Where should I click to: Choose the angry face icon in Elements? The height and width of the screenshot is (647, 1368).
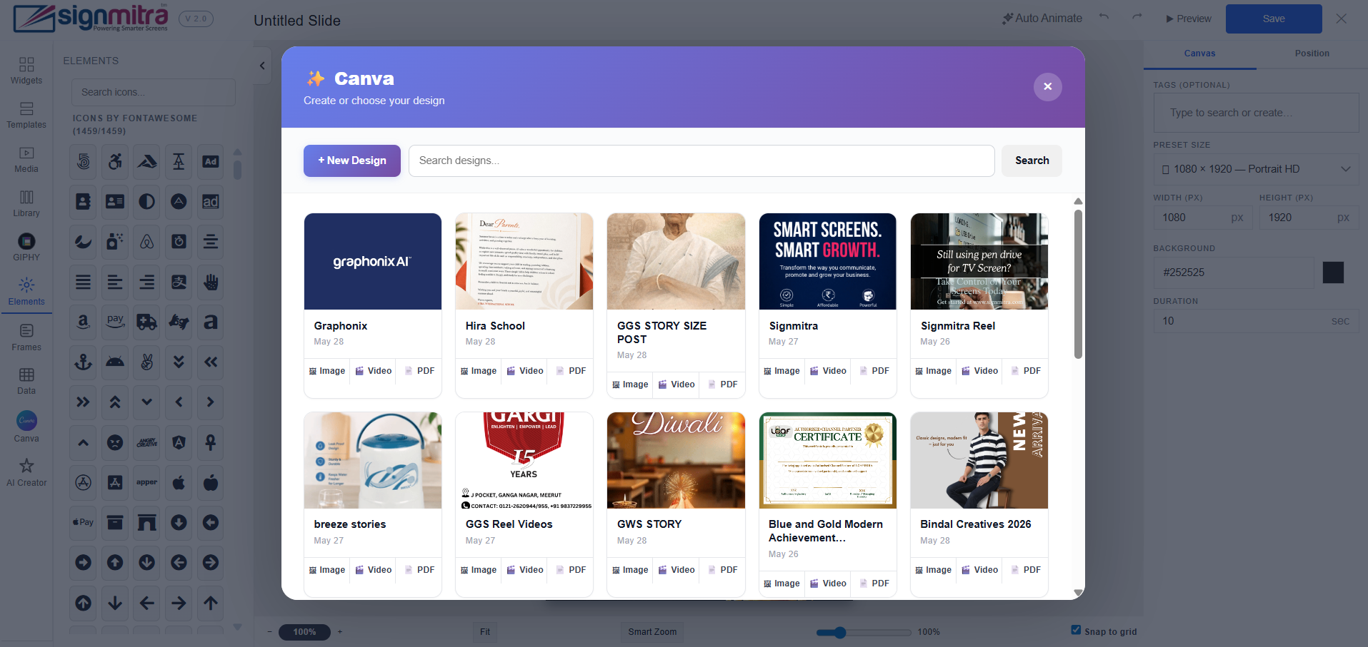pos(115,442)
